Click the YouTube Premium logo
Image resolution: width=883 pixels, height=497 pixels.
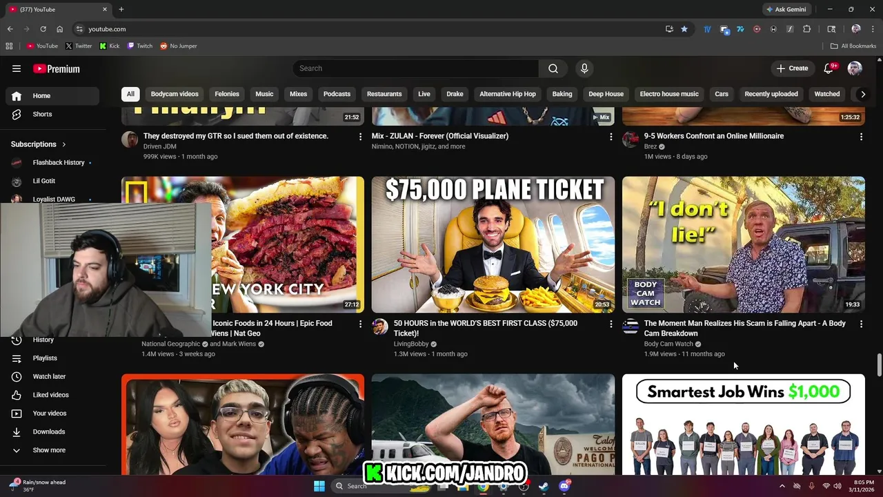click(57, 68)
